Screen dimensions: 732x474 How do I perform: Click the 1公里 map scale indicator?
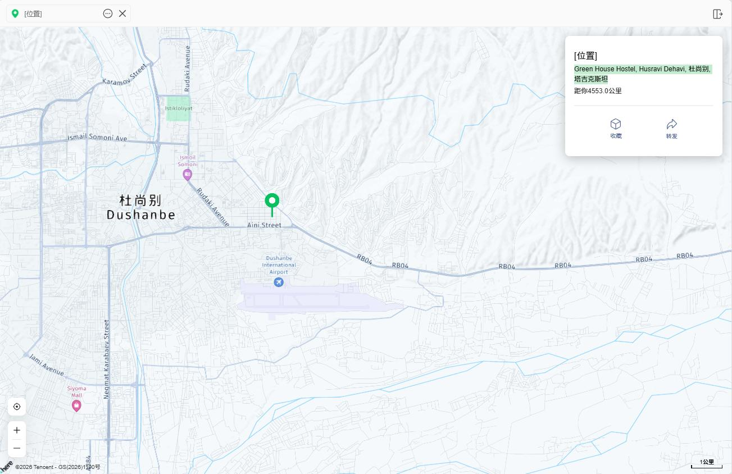coord(707,463)
